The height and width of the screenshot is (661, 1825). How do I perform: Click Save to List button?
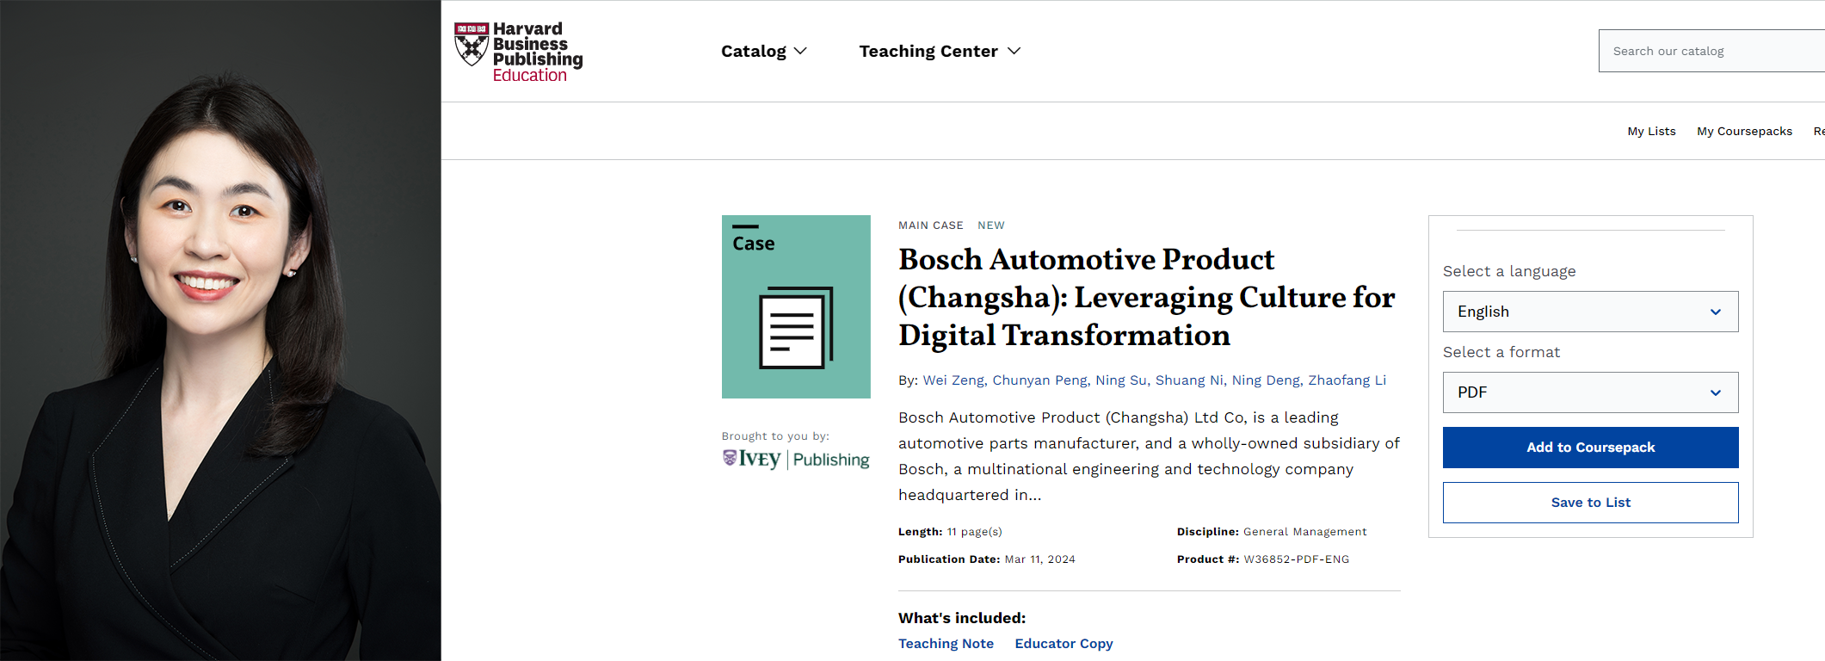pos(1590,503)
